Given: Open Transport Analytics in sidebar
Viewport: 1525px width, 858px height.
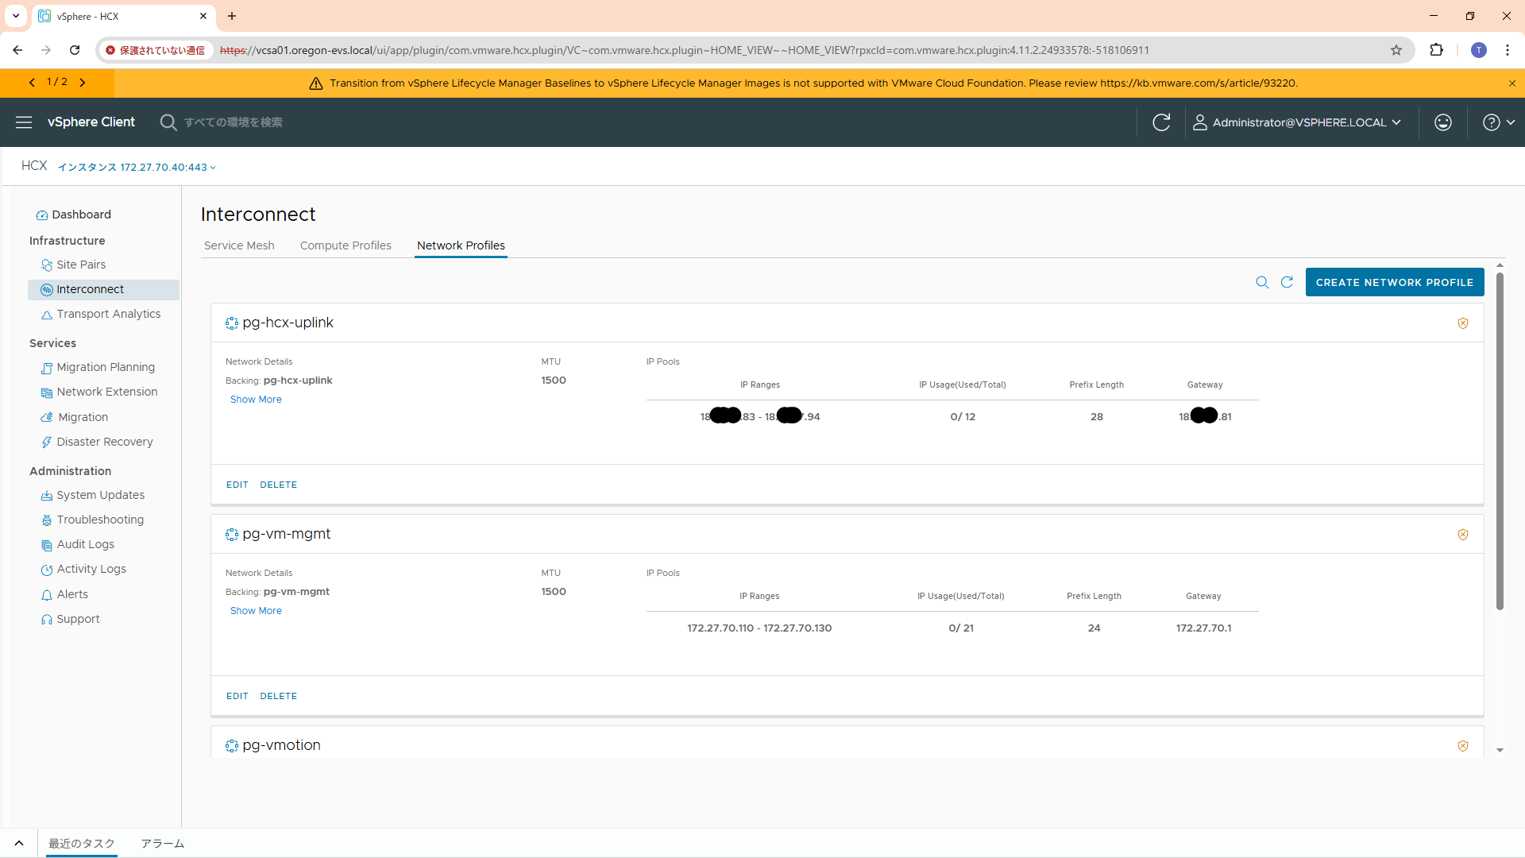Looking at the screenshot, I should [x=108, y=314].
